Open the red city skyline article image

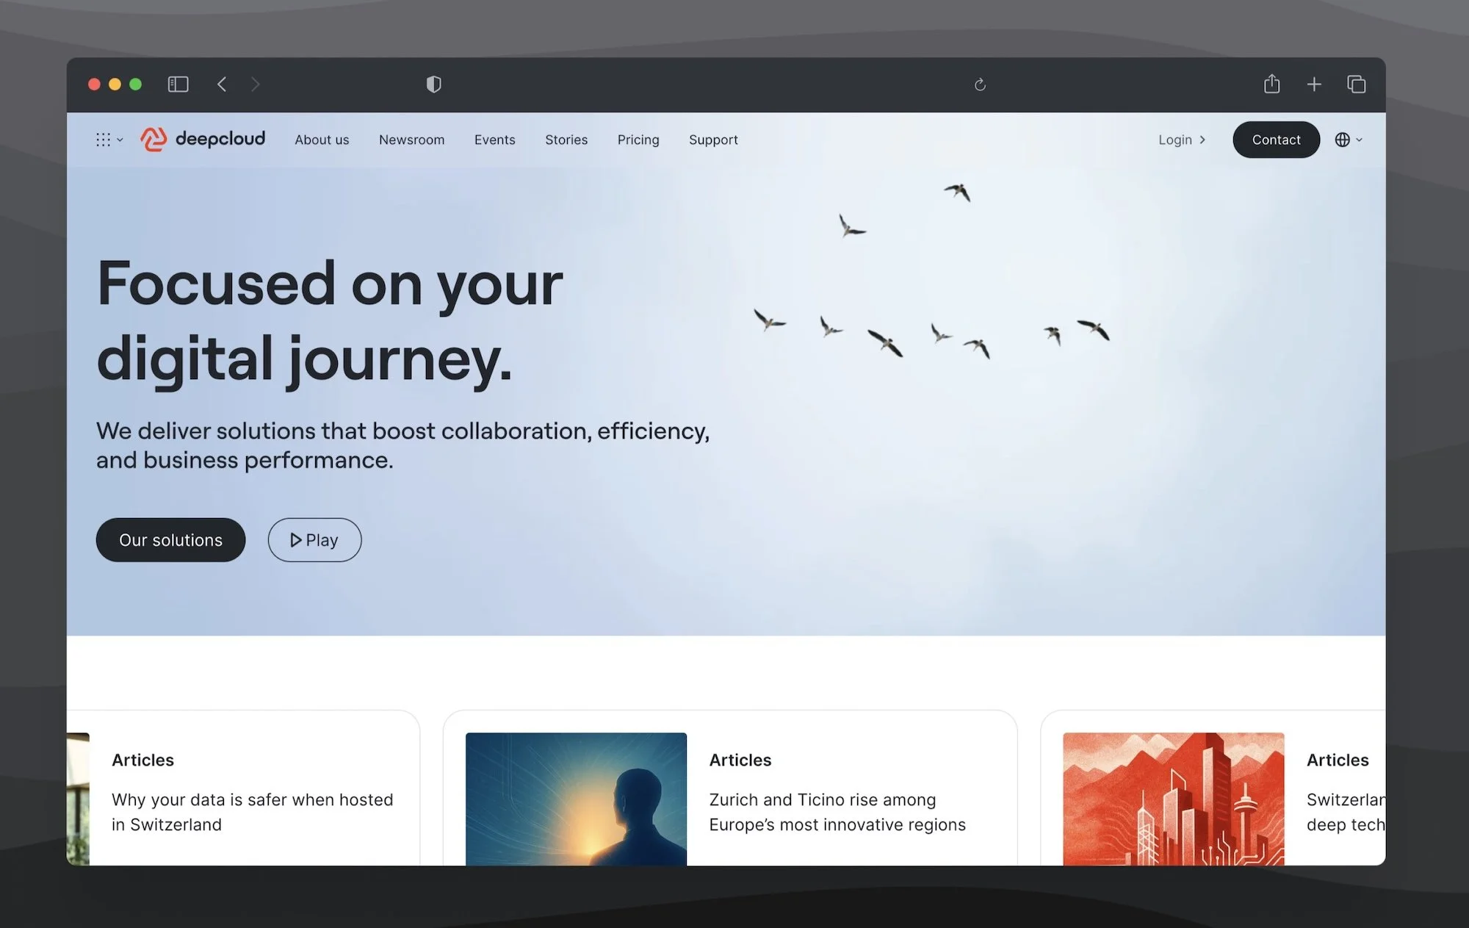(x=1173, y=798)
